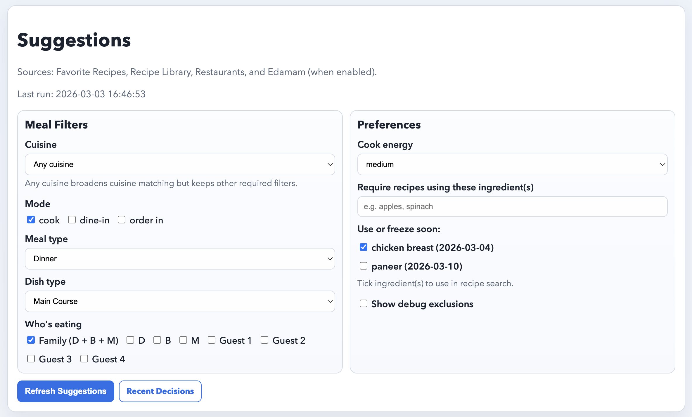Tick the paneer ingredient checkbox
The image size is (692, 417).
pyautogui.click(x=364, y=266)
